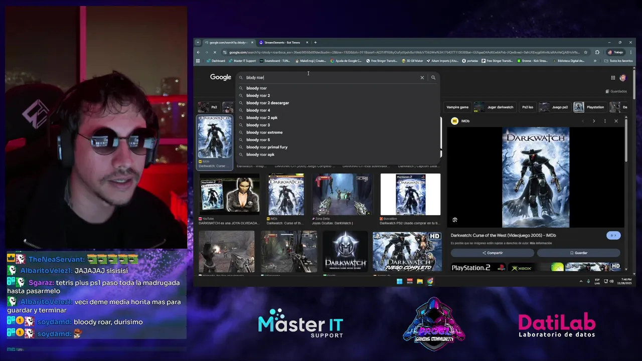642x361 pixels.
Task: Filter by Juego ps2 chip
Action: coord(554,107)
